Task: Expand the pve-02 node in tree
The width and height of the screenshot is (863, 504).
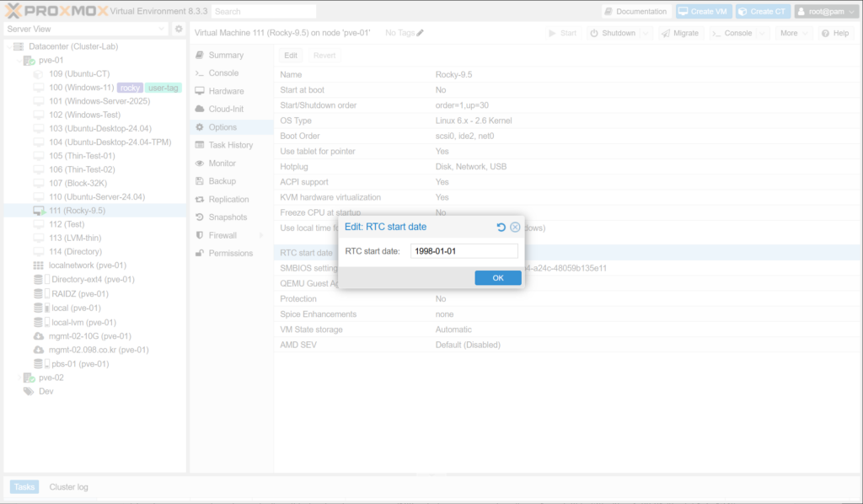Action: tap(19, 378)
